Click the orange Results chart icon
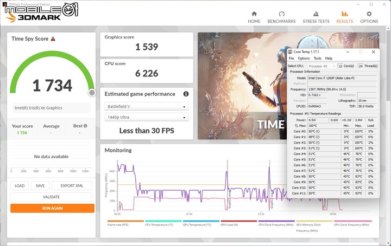 point(345,14)
